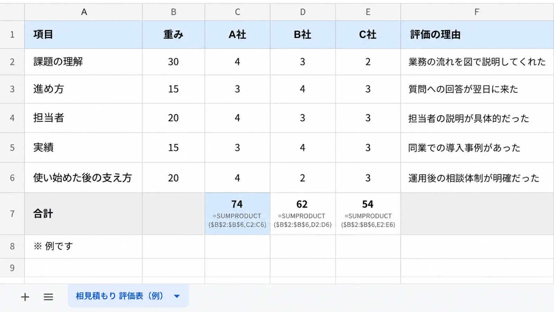The image size is (554, 312).
Task: Add a new sheet with the plus icon
Action: click(25, 297)
